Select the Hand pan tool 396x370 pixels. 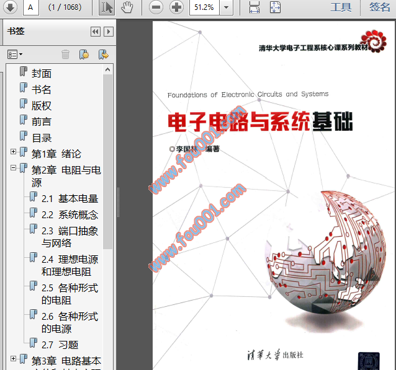[x=127, y=7]
